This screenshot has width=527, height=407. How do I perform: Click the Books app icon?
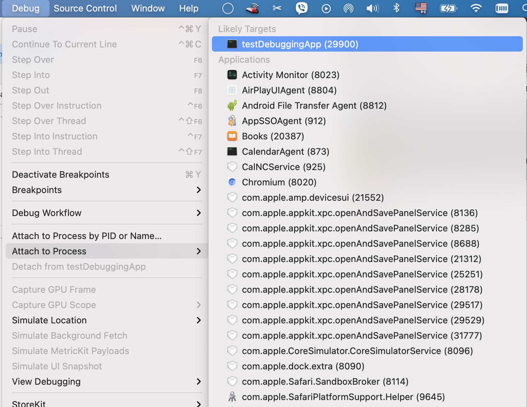[x=232, y=136]
